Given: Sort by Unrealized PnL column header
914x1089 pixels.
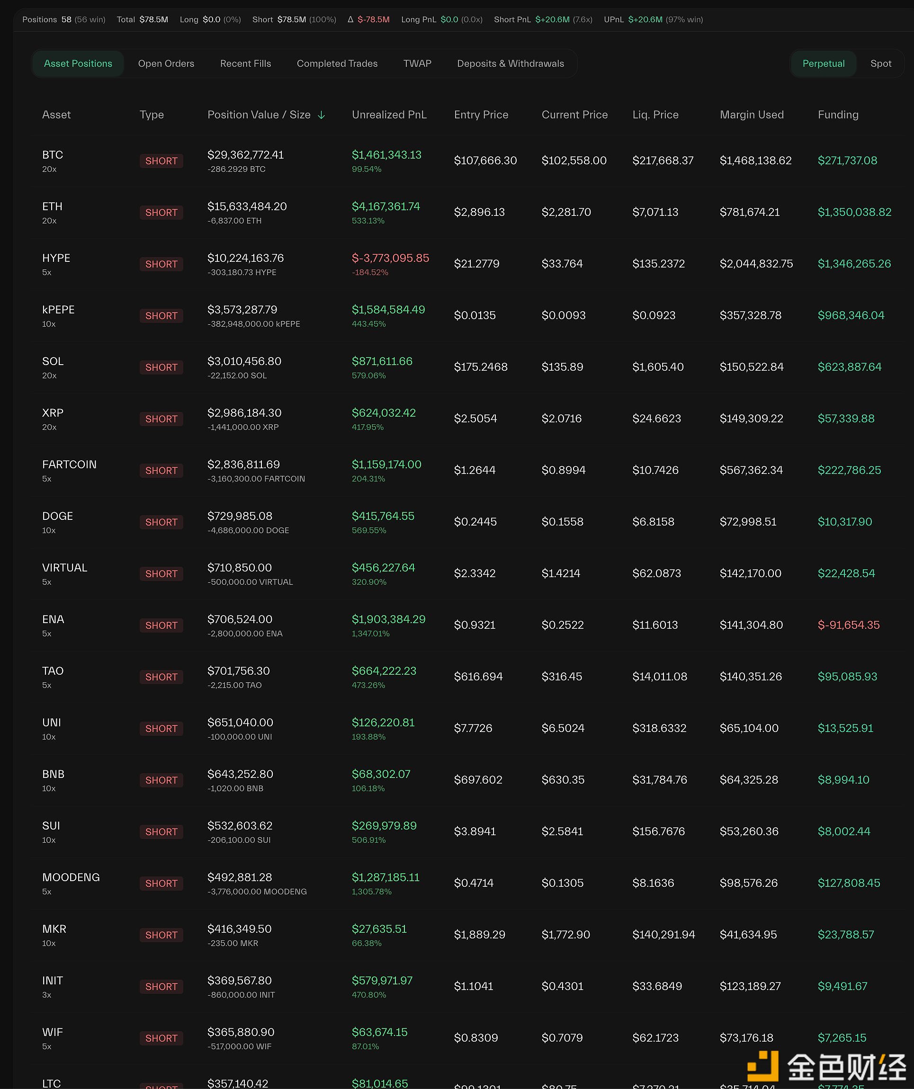Looking at the screenshot, I should coord(389,115).
